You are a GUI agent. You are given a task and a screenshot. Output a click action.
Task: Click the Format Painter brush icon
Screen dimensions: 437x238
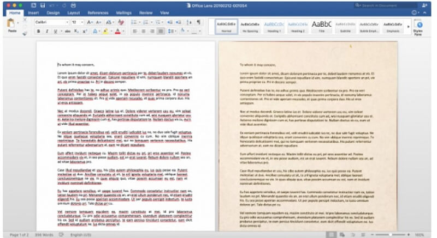point(25,33)
